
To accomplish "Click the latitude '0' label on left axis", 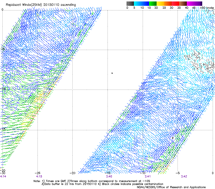I will (x=2, y=10).
